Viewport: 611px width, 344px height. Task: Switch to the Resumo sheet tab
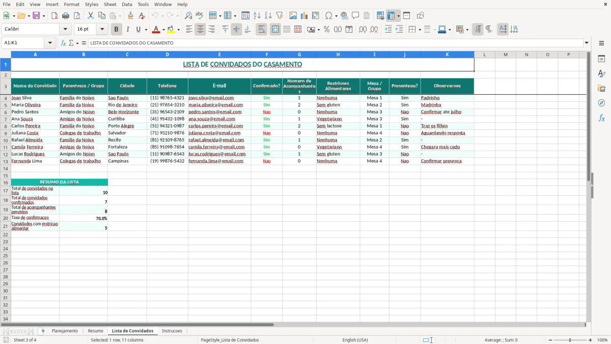[95, 331]
